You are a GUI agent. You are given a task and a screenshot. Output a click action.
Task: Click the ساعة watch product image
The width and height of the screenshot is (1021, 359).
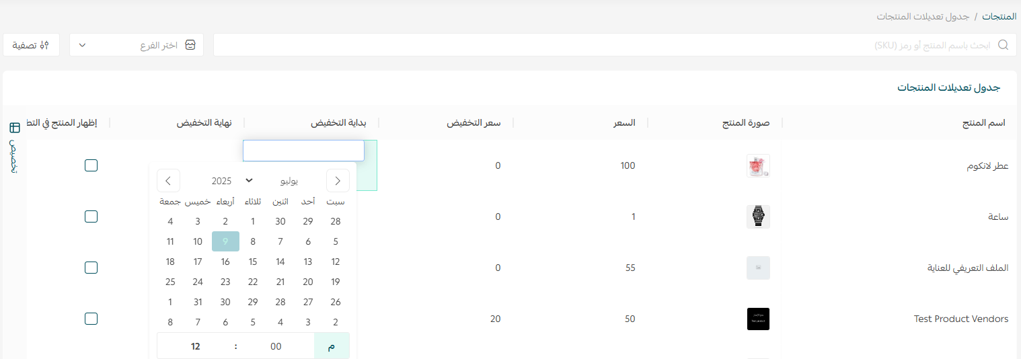click(x=758, y=216)
